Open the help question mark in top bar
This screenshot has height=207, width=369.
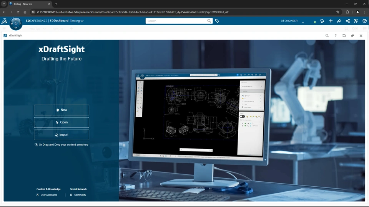364,21
